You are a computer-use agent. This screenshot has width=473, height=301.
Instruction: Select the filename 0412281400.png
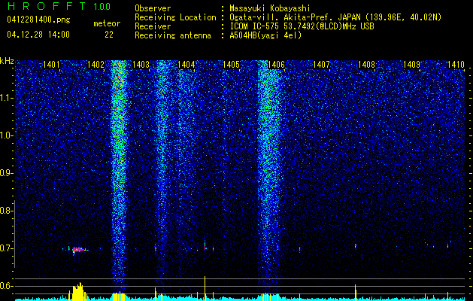coord(38,20)
